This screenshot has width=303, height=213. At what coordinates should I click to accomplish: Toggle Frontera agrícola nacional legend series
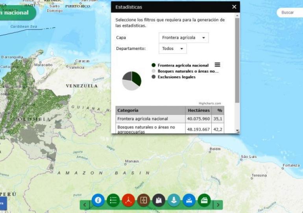click(180, 65)
